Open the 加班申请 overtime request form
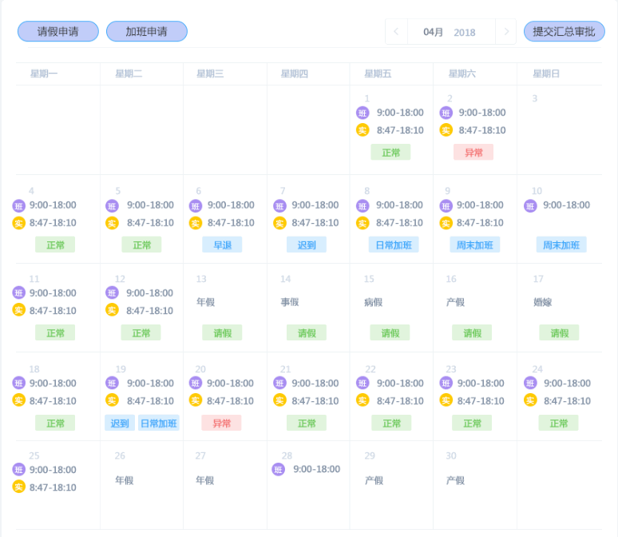 147,31
